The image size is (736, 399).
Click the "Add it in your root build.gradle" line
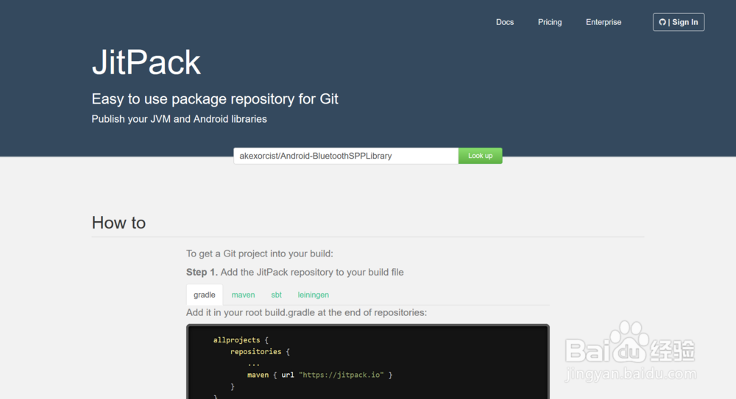306,313
